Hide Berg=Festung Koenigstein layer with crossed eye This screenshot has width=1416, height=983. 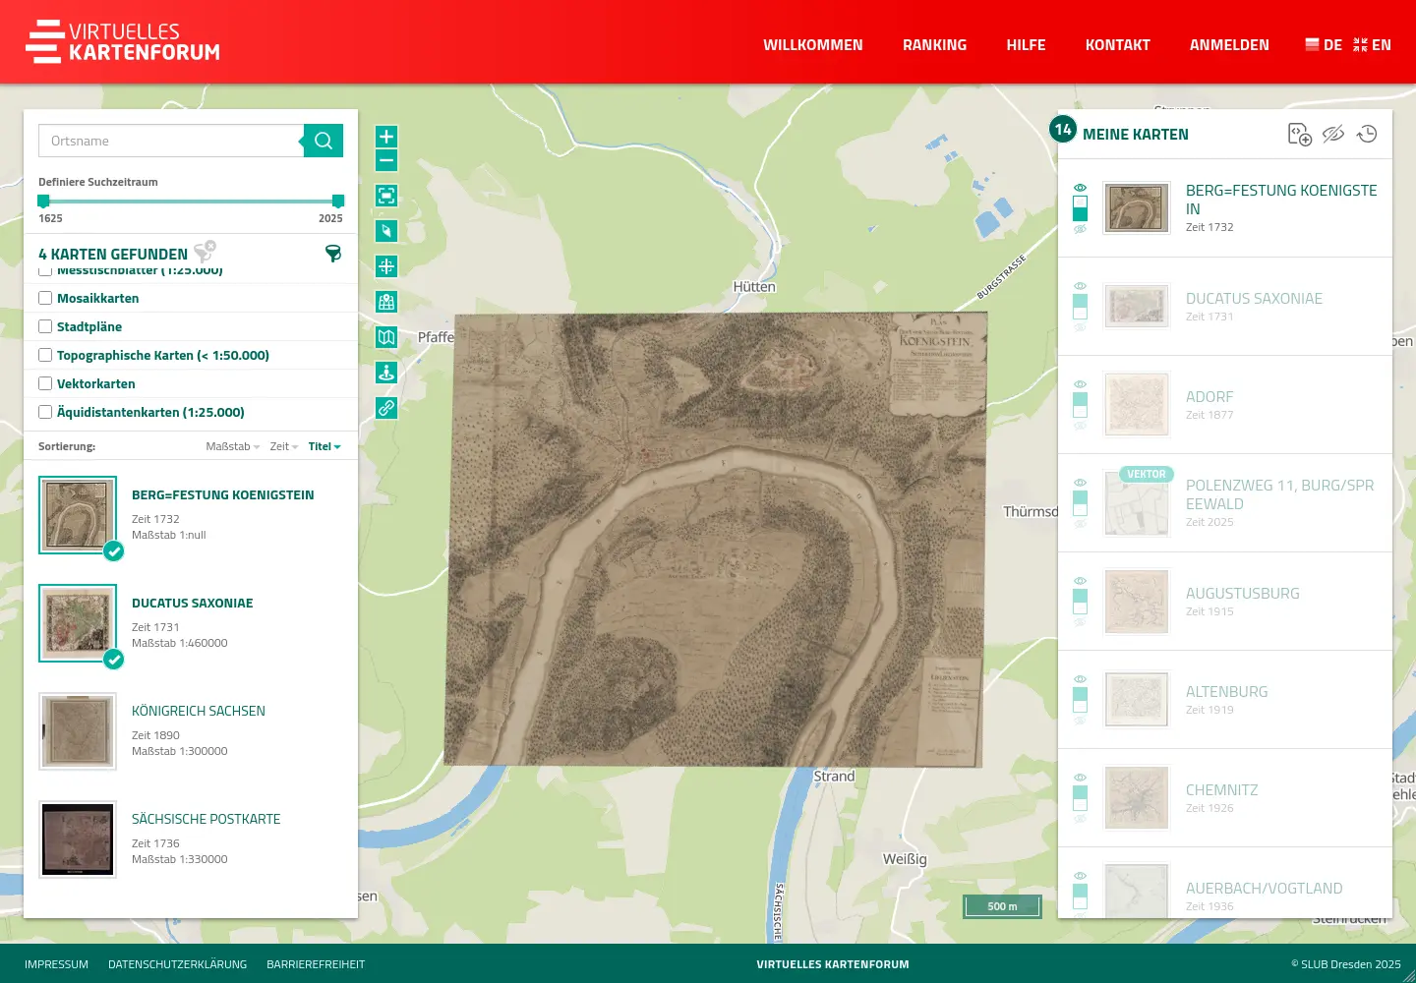1080,229
